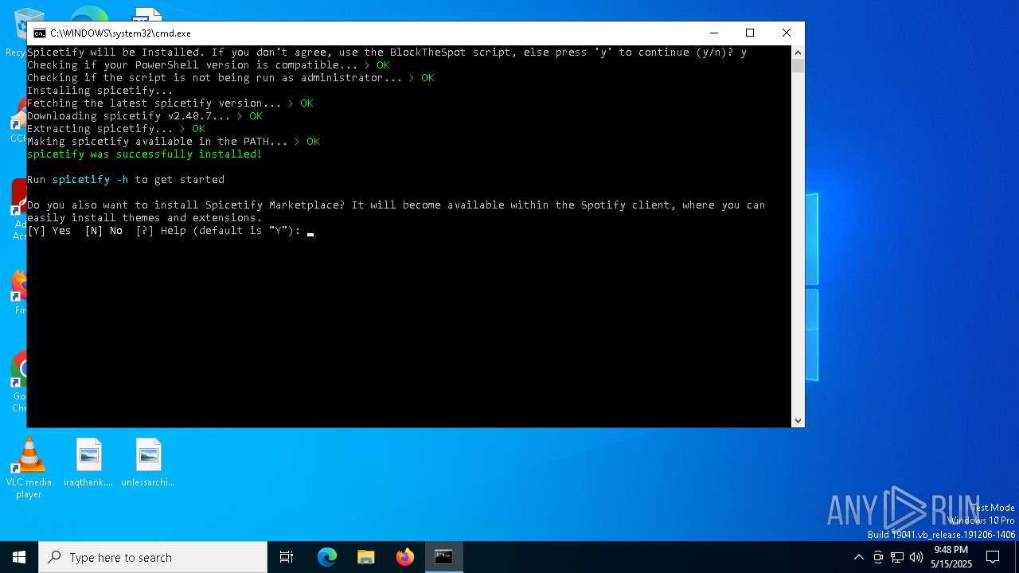Click the scrollbar down arrow in cmd window
The width and height of the screenshot is (1019, 573).
(x=798, y=421)
